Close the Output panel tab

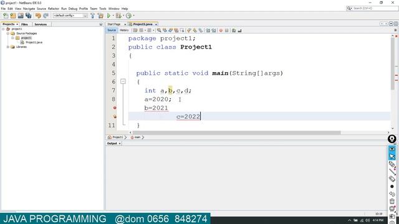120,144
